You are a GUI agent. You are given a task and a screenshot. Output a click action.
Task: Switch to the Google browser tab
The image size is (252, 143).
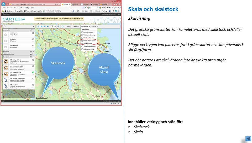point(75,4)
